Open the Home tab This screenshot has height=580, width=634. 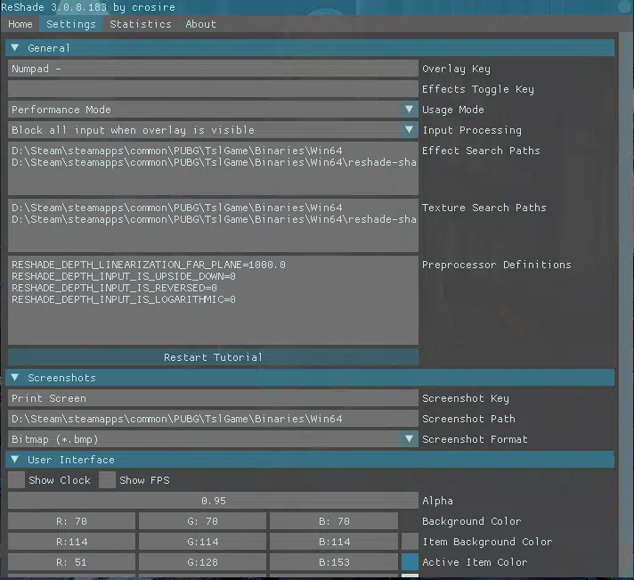point(20,24)
